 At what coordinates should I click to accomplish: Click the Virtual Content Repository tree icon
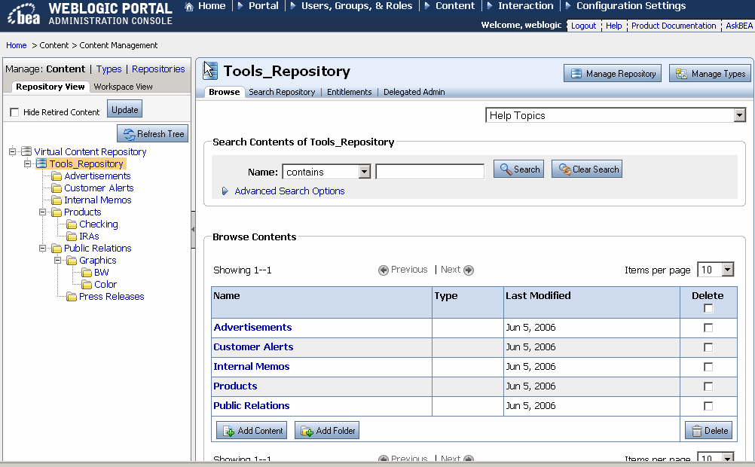point(26,151)
